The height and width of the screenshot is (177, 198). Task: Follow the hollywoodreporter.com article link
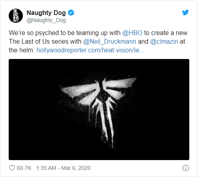click(91, 50)
